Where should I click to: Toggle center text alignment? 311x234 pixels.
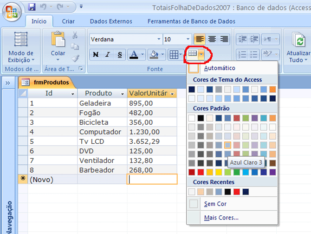[x=212, y=39]
